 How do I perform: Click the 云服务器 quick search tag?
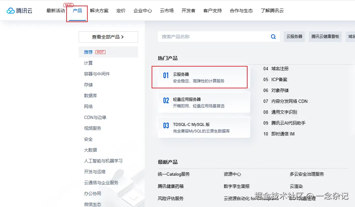point(294,37)
